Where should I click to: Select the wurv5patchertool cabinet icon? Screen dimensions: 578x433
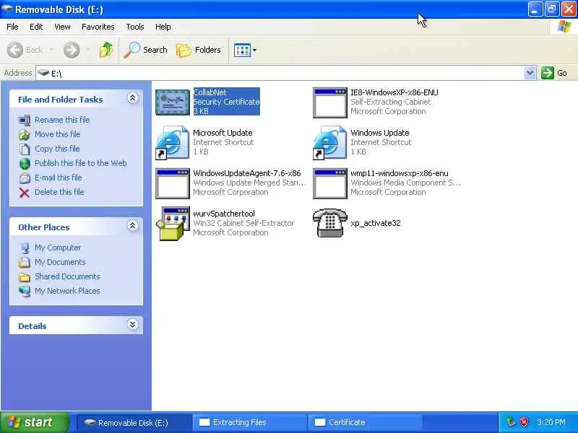coord(173,224)
